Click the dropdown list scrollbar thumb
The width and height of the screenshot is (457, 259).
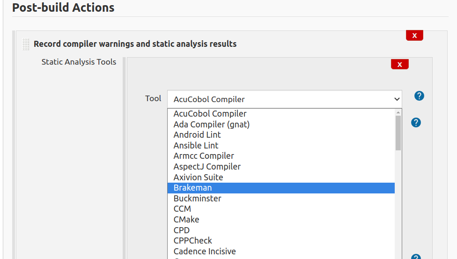pyautogui.click(x=398, y=133)
